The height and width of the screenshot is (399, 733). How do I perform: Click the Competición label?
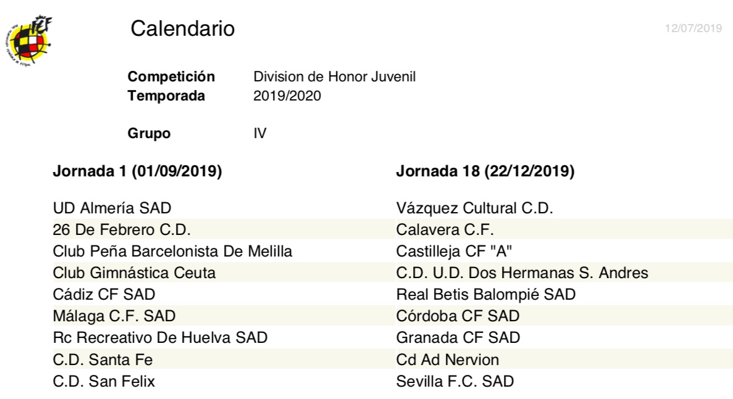pyautogui.click(x=171, y=76)
